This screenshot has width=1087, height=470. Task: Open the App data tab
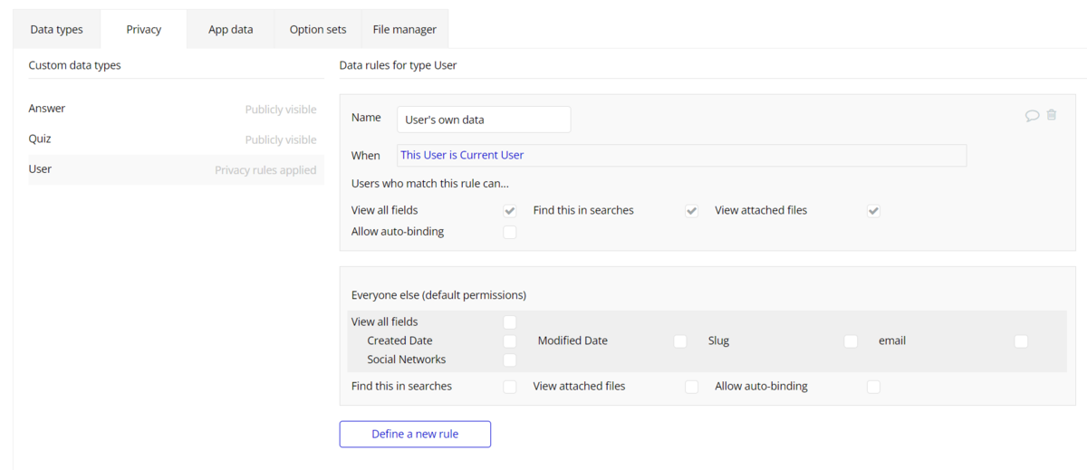(231, 30)
